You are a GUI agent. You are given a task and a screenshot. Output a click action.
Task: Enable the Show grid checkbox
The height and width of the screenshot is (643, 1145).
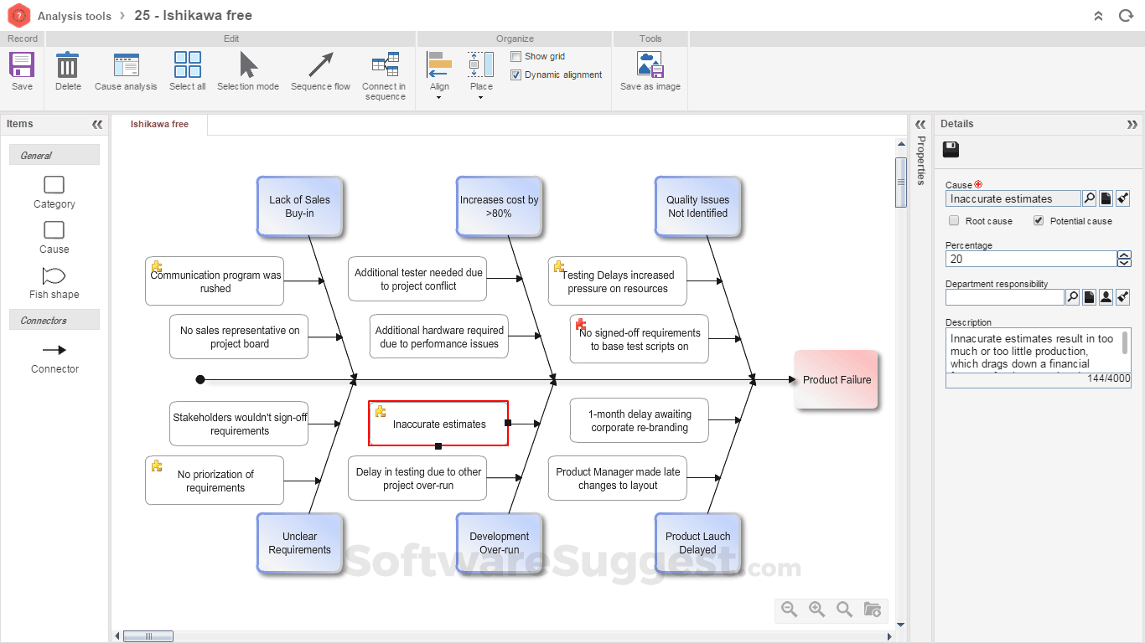(516, 57)
